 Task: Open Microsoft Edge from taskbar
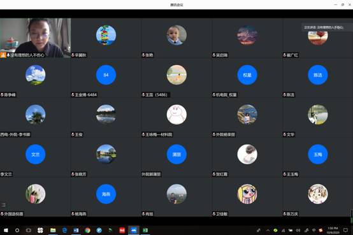[x=64, y=231]
